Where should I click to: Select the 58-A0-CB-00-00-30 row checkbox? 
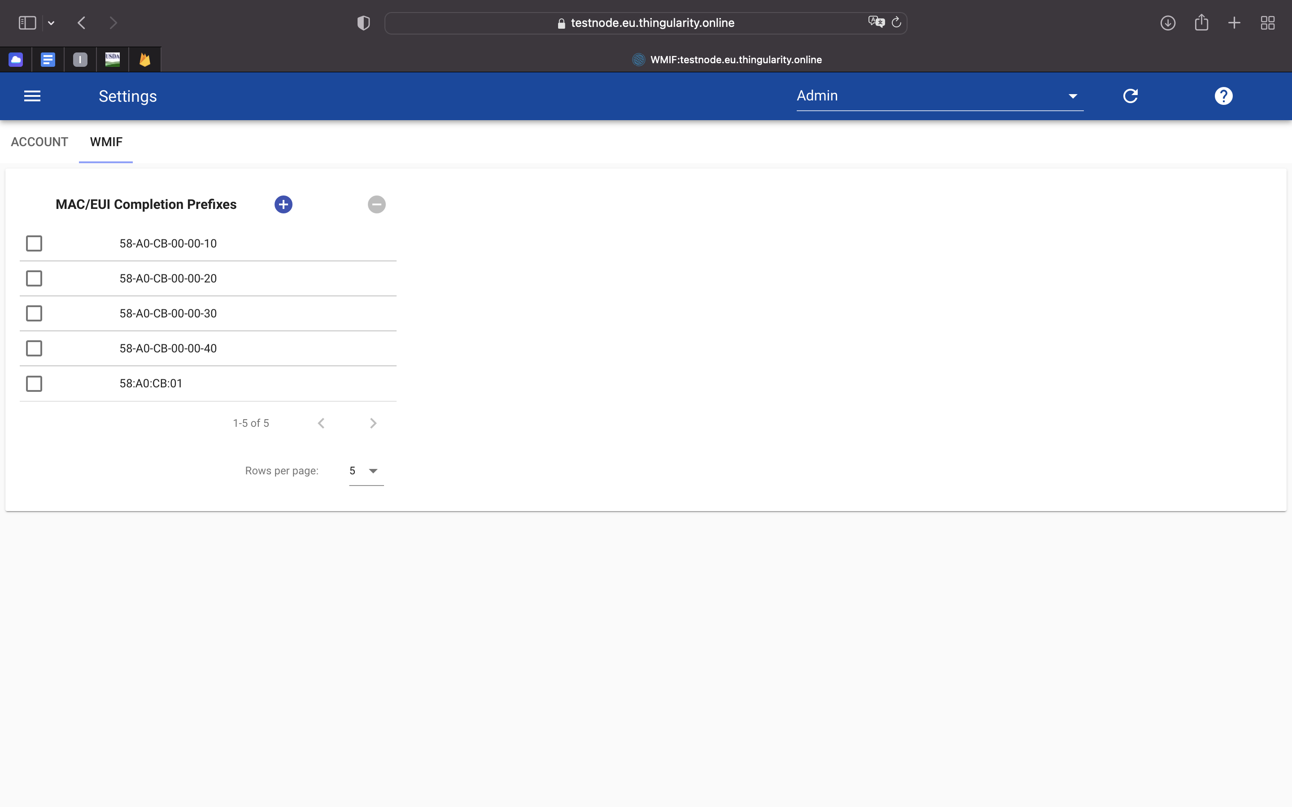tap(34, 313)
